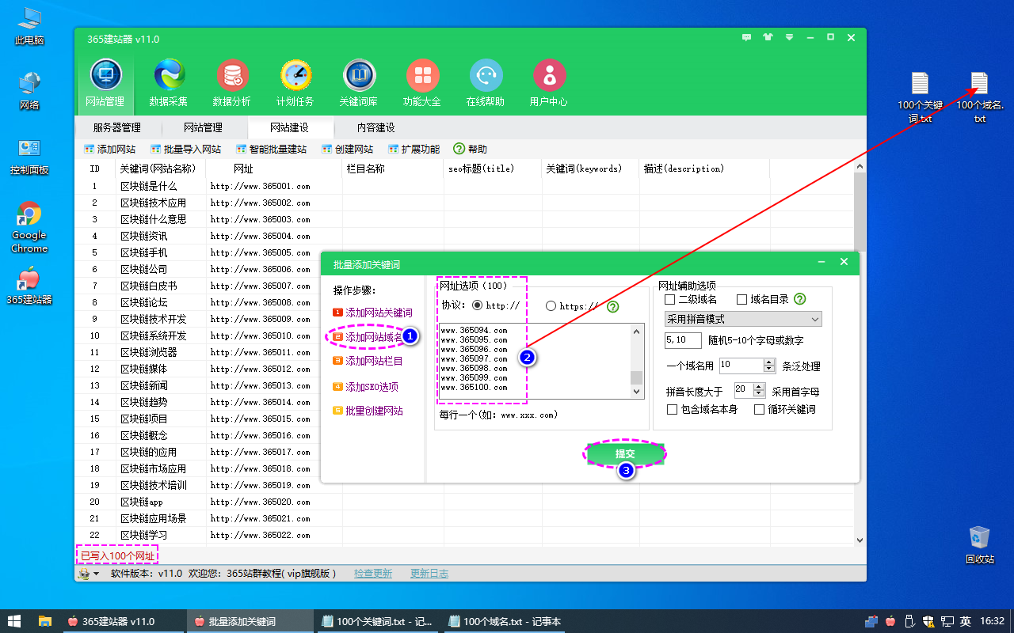Click the feedback chat icon in title bar
This screenshot has height=633, width=1014.
click(x=746, y=37)
